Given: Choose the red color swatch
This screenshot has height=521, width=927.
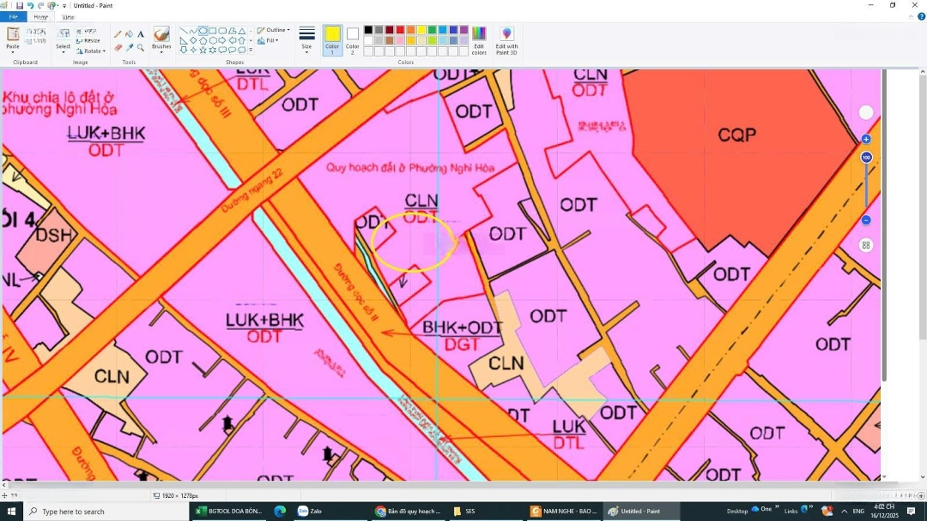Looking at the screenshot, I should [x=400, y=30].
